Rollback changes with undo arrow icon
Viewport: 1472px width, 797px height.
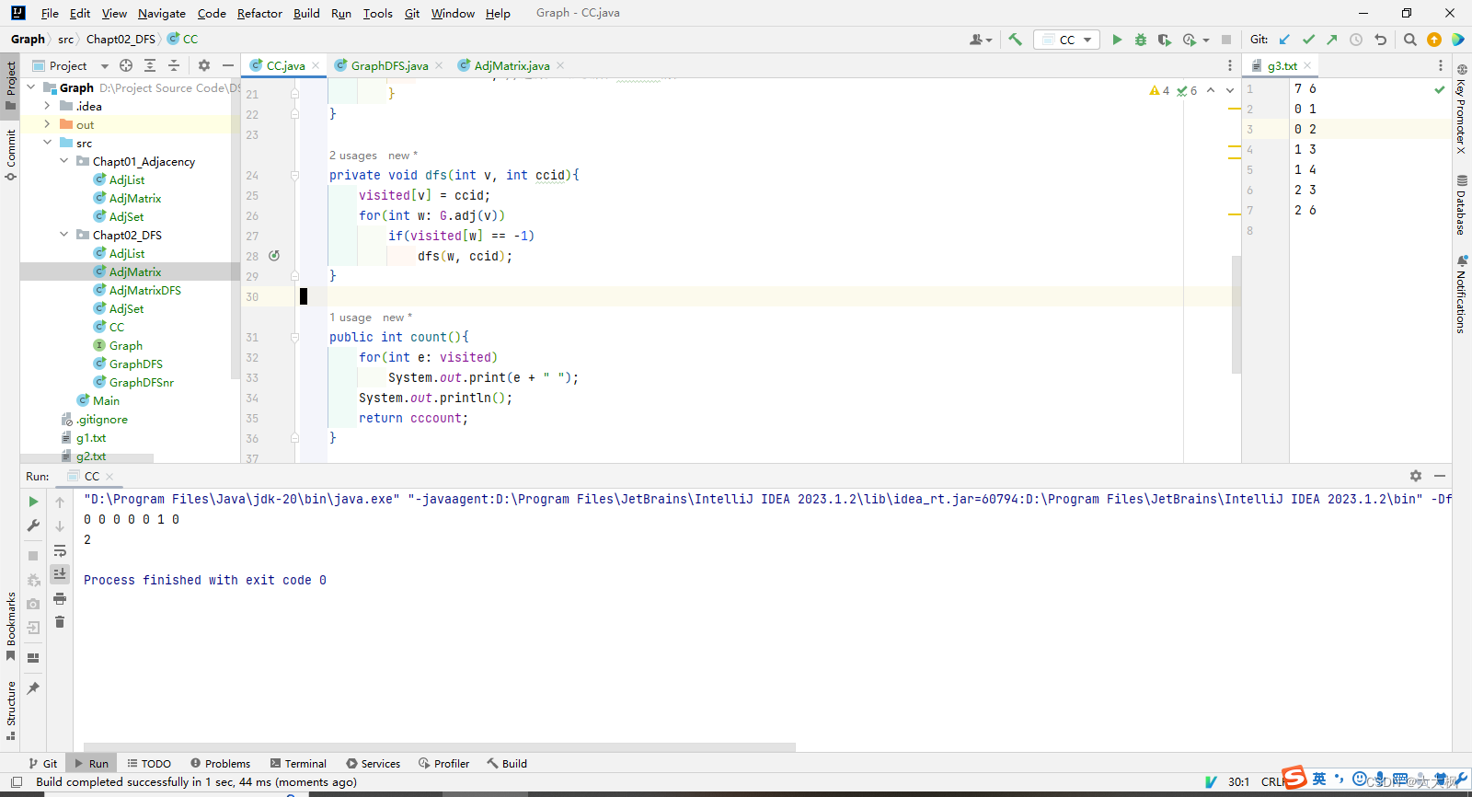pyautogui.click(x=1380, y=40)
